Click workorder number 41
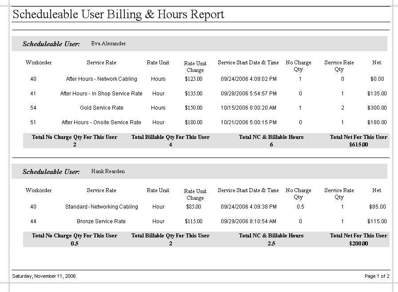Image resolution: width=398 pixels, height=292 pixels. point(33,94)
